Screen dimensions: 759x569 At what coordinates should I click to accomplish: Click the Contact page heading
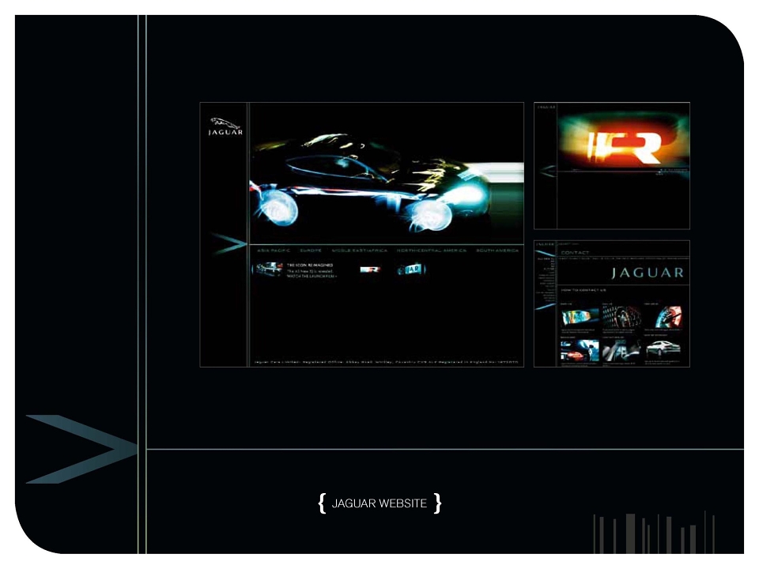pos(575,253)
